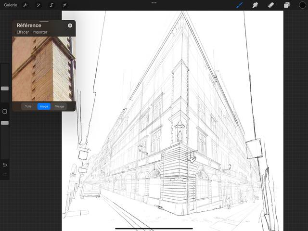The image size is (308, 231).
Task: Click Importer in Référence panel
Action: tap(40, 32)
